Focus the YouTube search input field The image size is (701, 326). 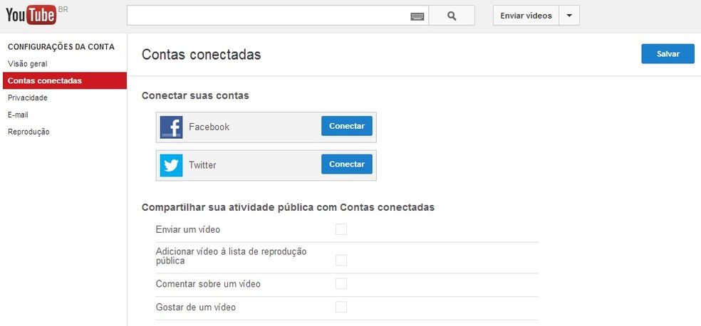(x=278, y=16)
